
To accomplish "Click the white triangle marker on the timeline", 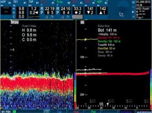I will [x=108, y=104].
